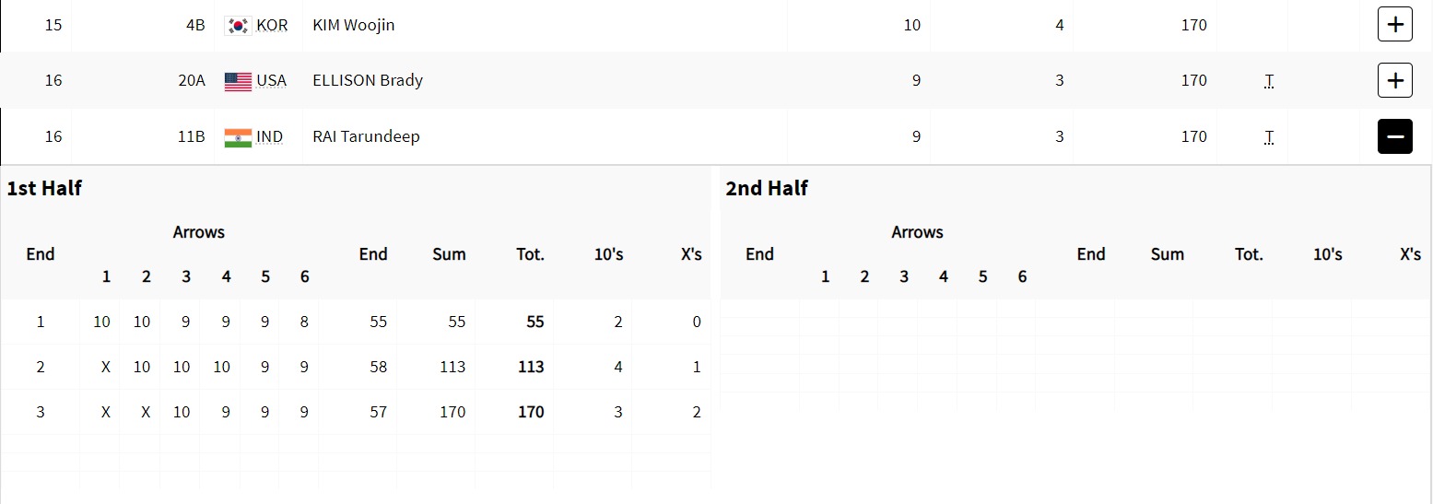The image size is (1433, 504).
Task: Click the 2nd Half heading
Action: pyautogui.click(x=767, y=188)
